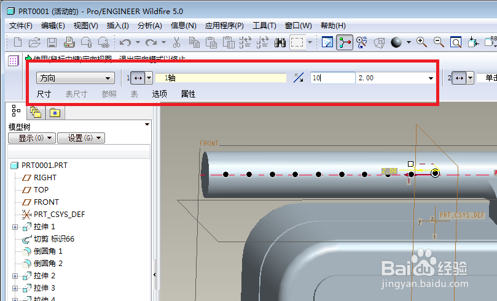The image size is (497, 301).
Task: Open the selection box dropdown arrow
Action: pos(310,42)
